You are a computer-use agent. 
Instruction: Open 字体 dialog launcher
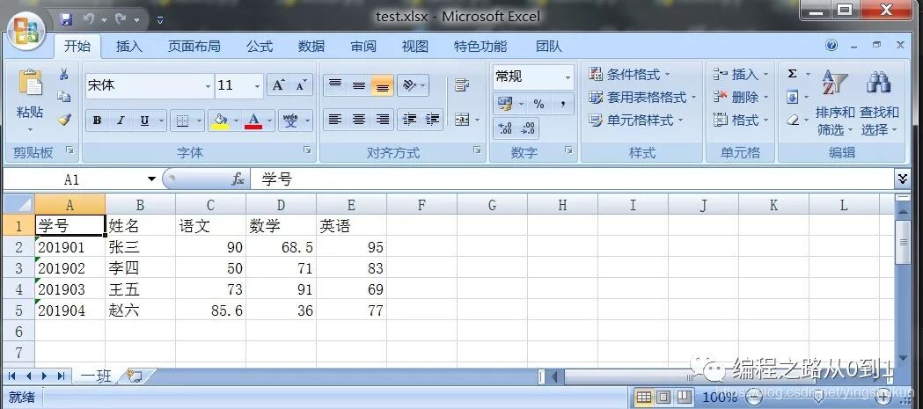(x=307, y=150)
